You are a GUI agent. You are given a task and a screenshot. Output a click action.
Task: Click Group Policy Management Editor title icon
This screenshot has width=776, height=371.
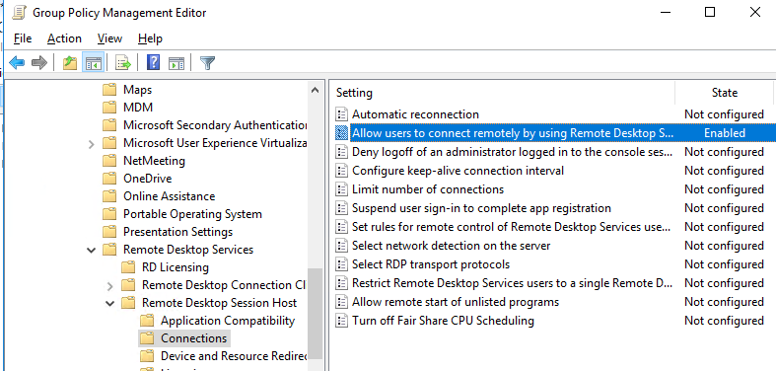click(x=19, y=13)
